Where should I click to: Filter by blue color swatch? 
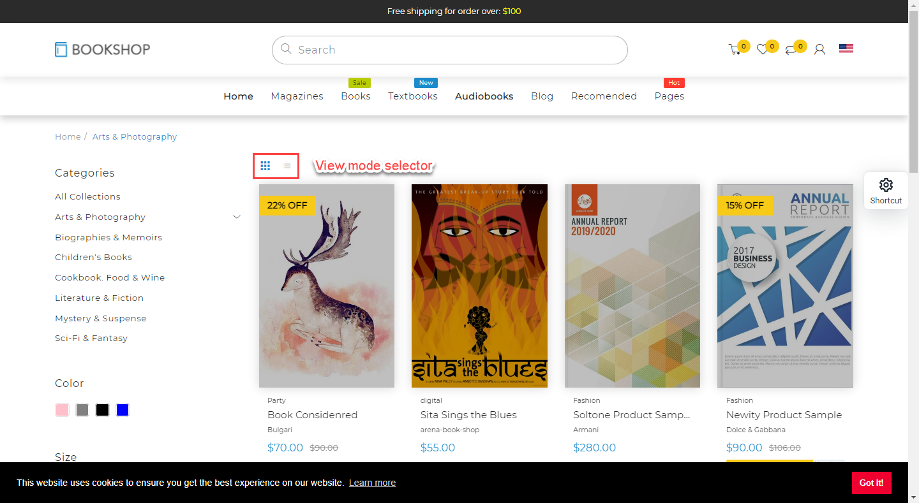coord(123,410)
